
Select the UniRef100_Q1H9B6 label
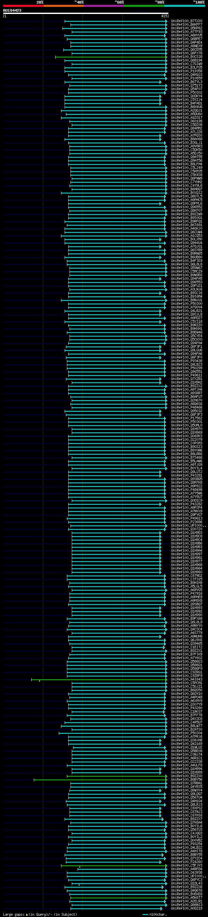pyautogui.click(x=186, y=544)
